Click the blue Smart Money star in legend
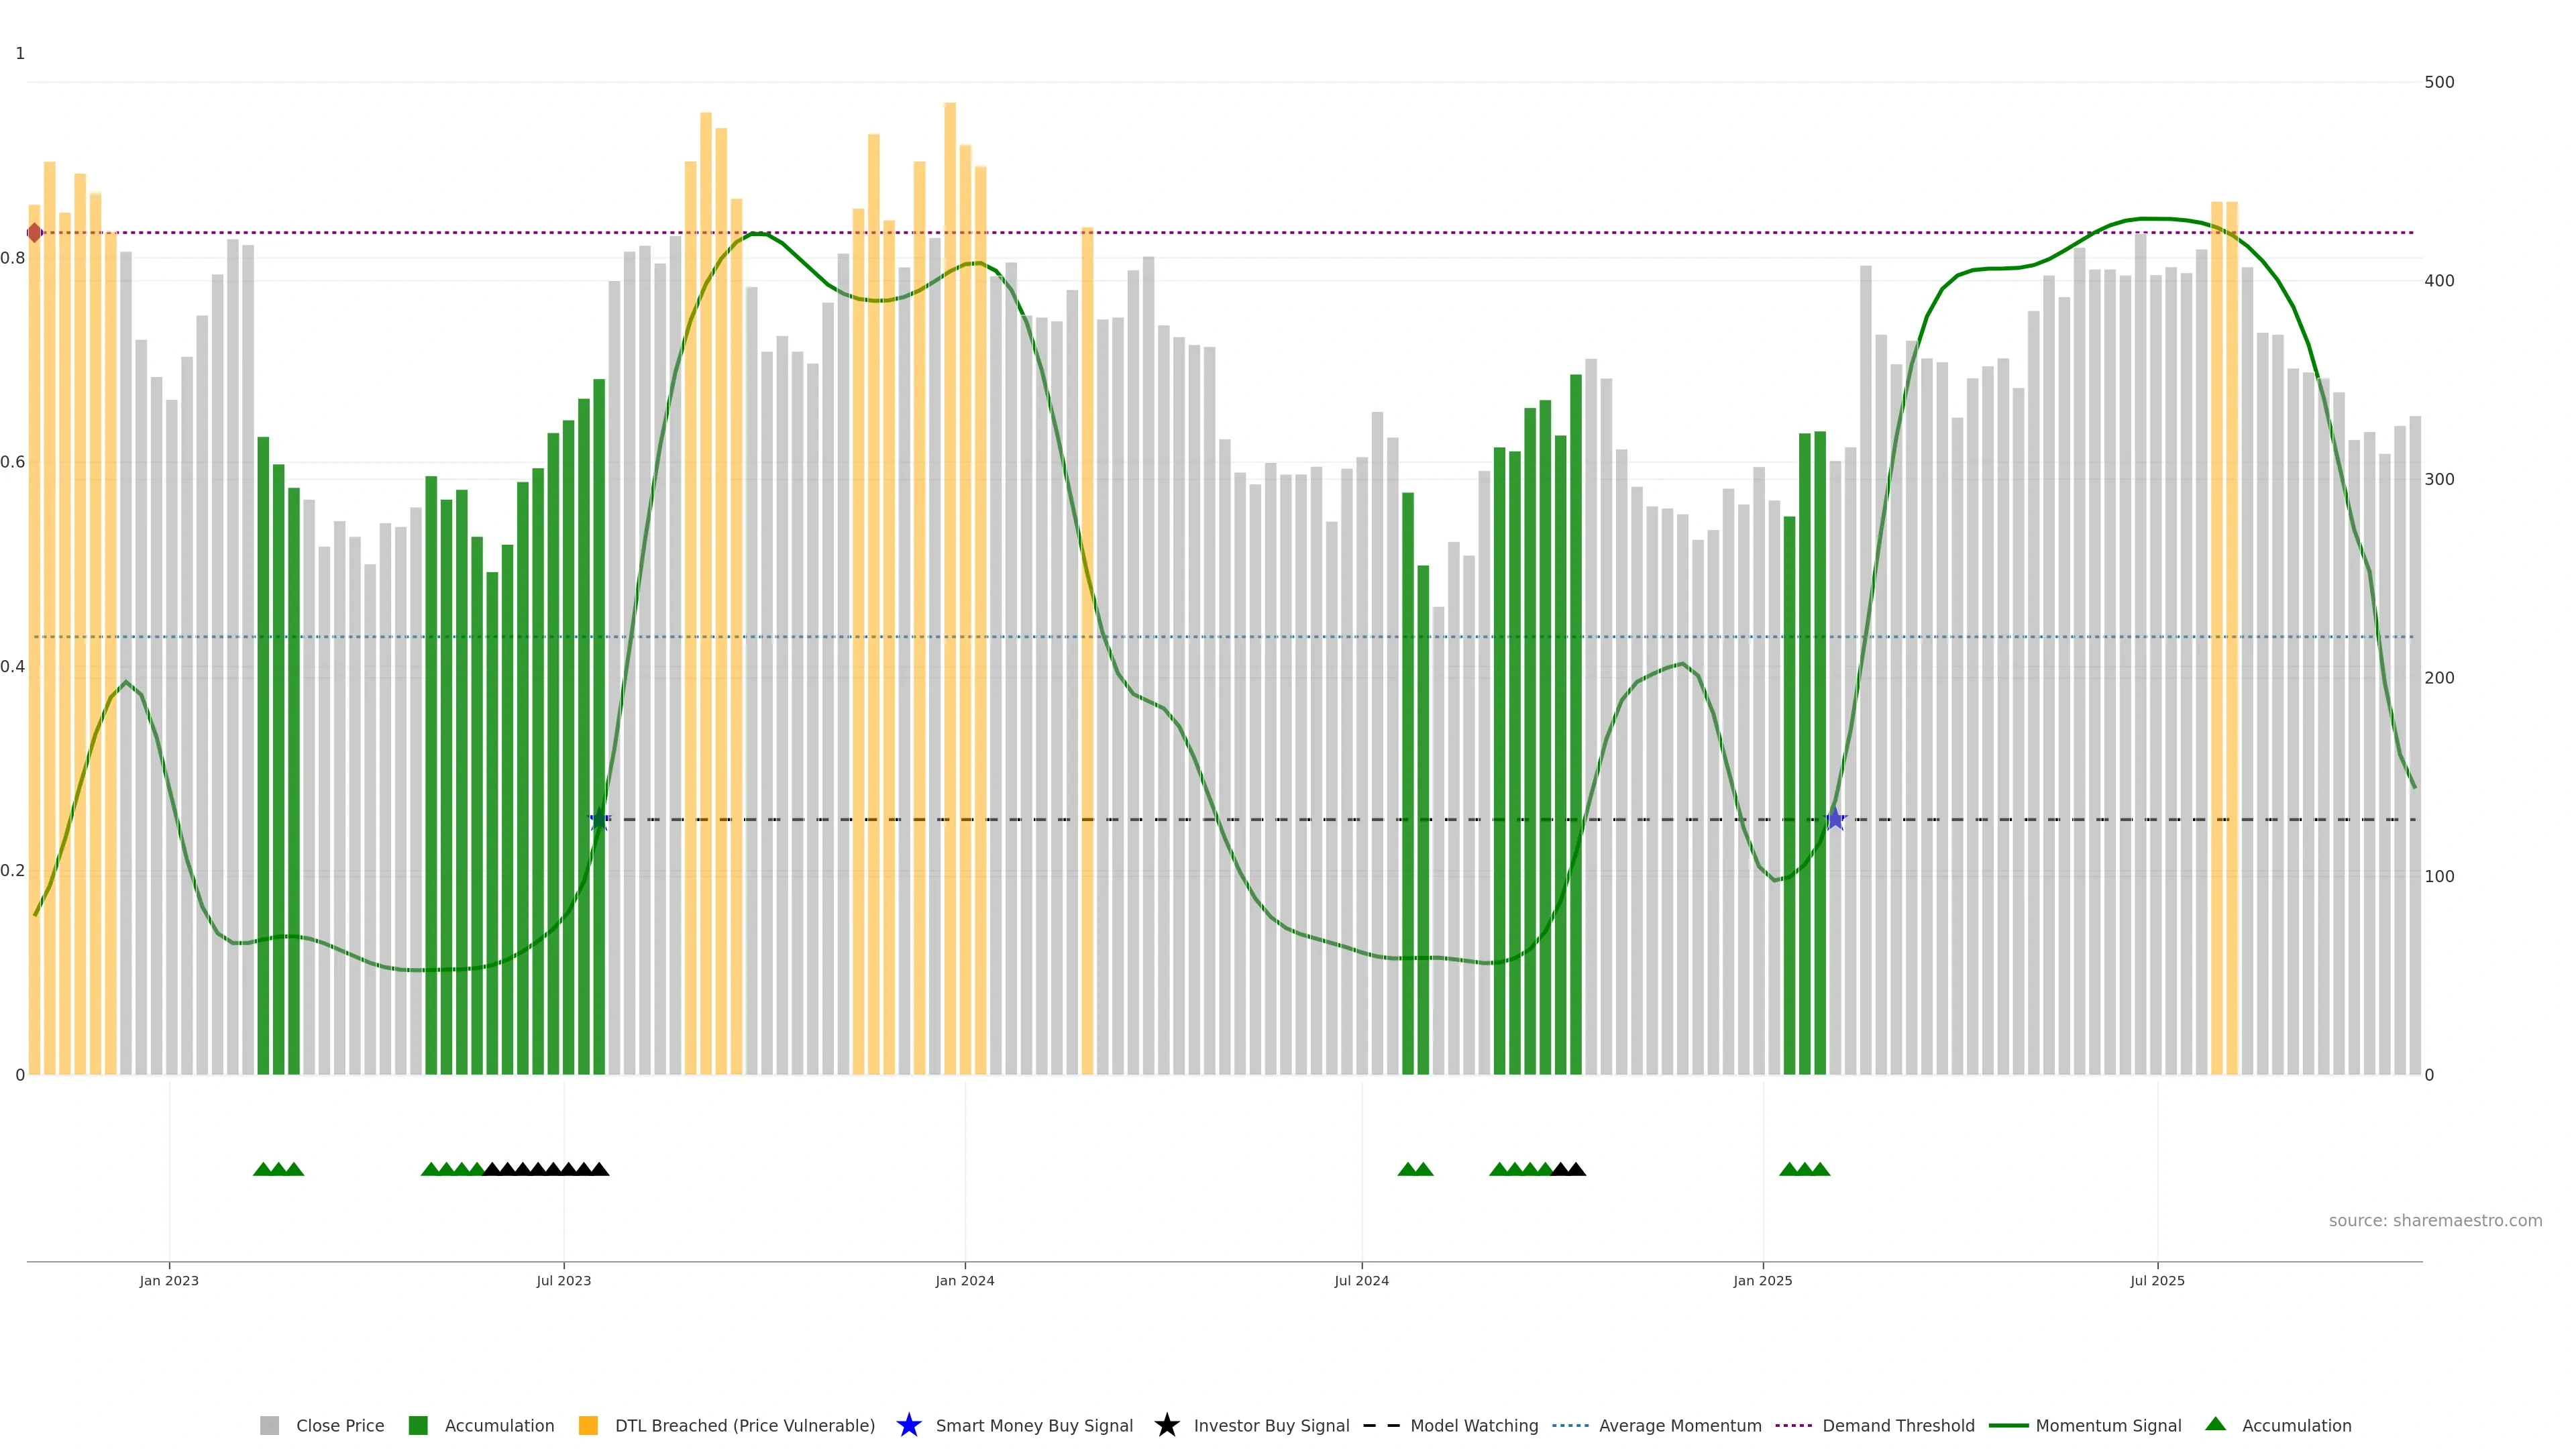2576x1449 pixels. 908,1425
